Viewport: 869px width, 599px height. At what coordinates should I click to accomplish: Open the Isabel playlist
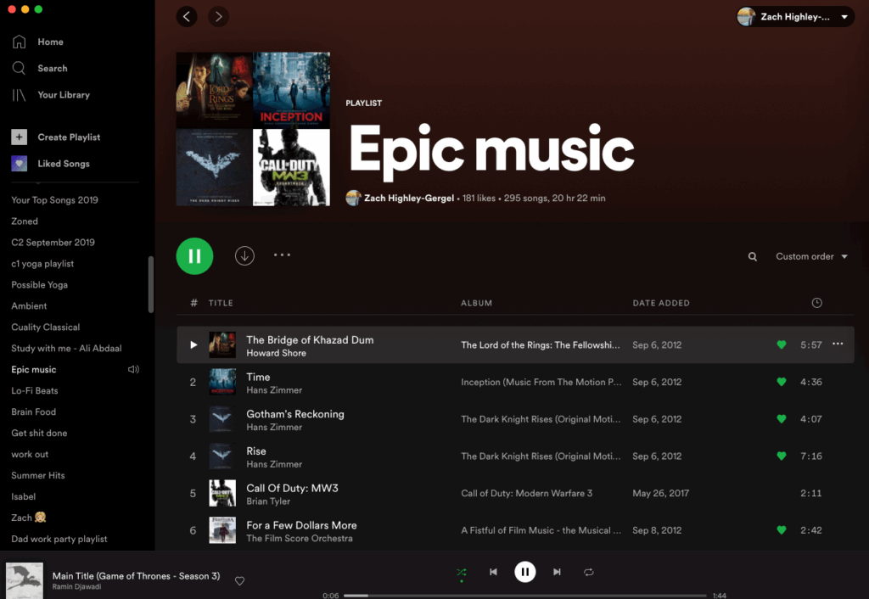[23, 496]
